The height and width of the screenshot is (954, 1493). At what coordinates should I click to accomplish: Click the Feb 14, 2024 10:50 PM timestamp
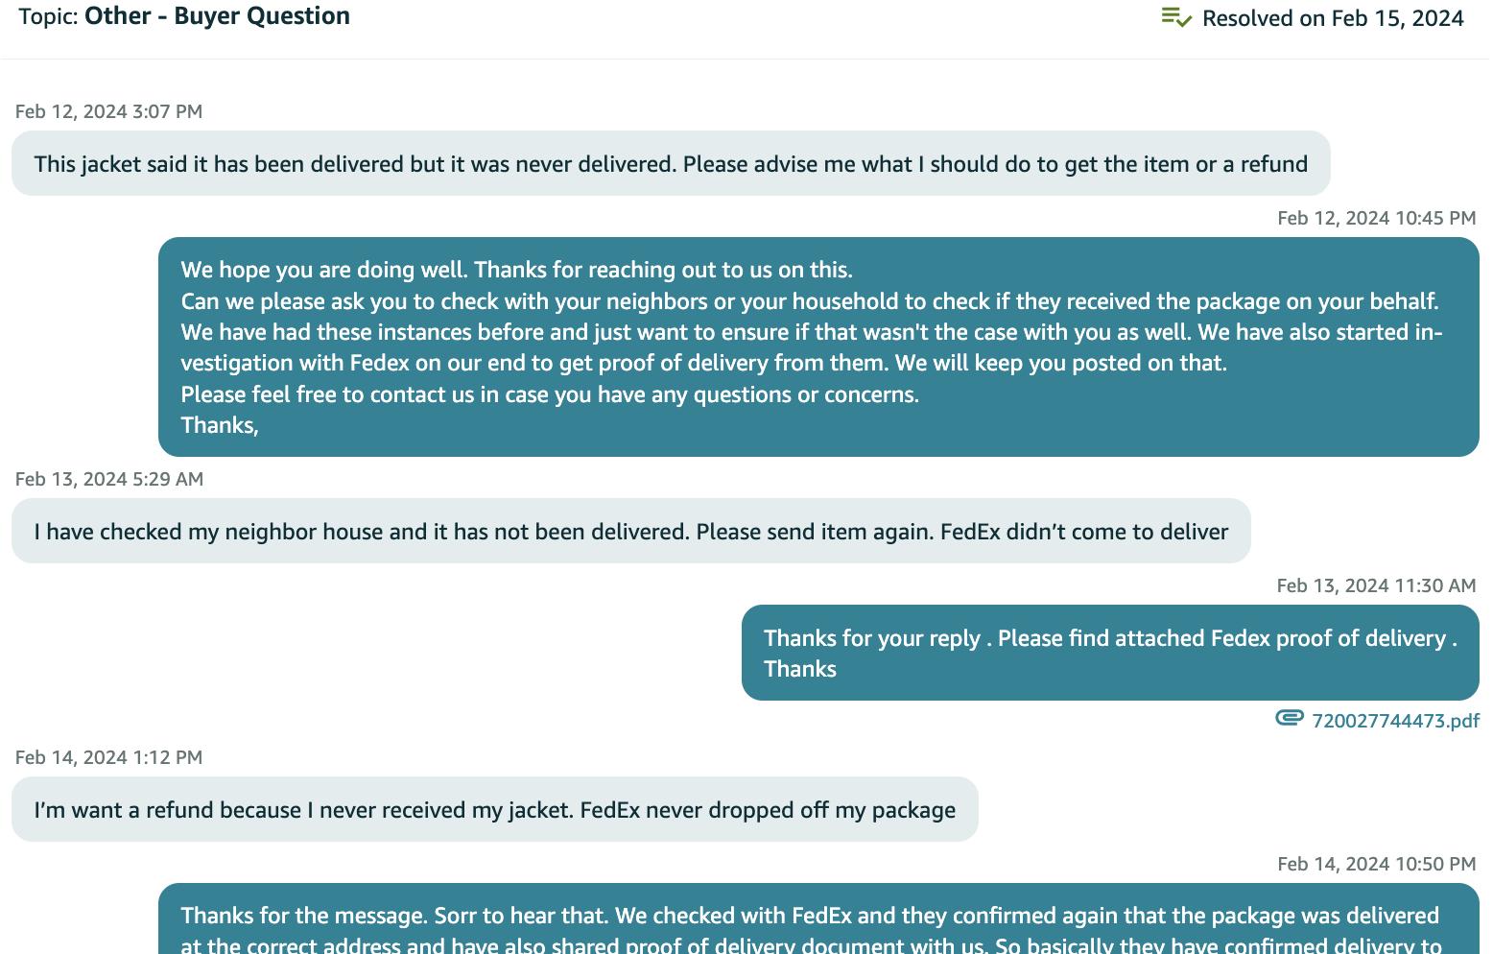(x=1377, y=864)
